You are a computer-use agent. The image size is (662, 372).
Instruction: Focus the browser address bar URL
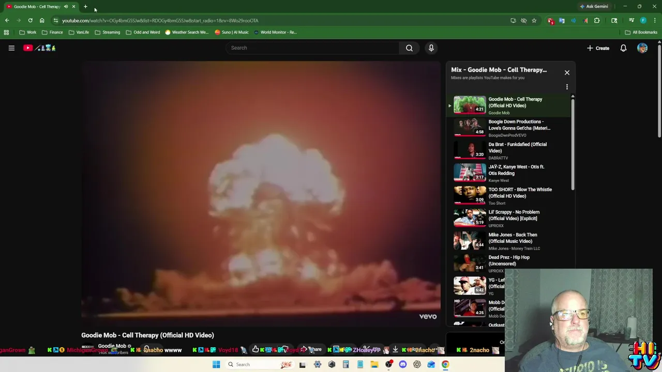click(x=160, y=21)
